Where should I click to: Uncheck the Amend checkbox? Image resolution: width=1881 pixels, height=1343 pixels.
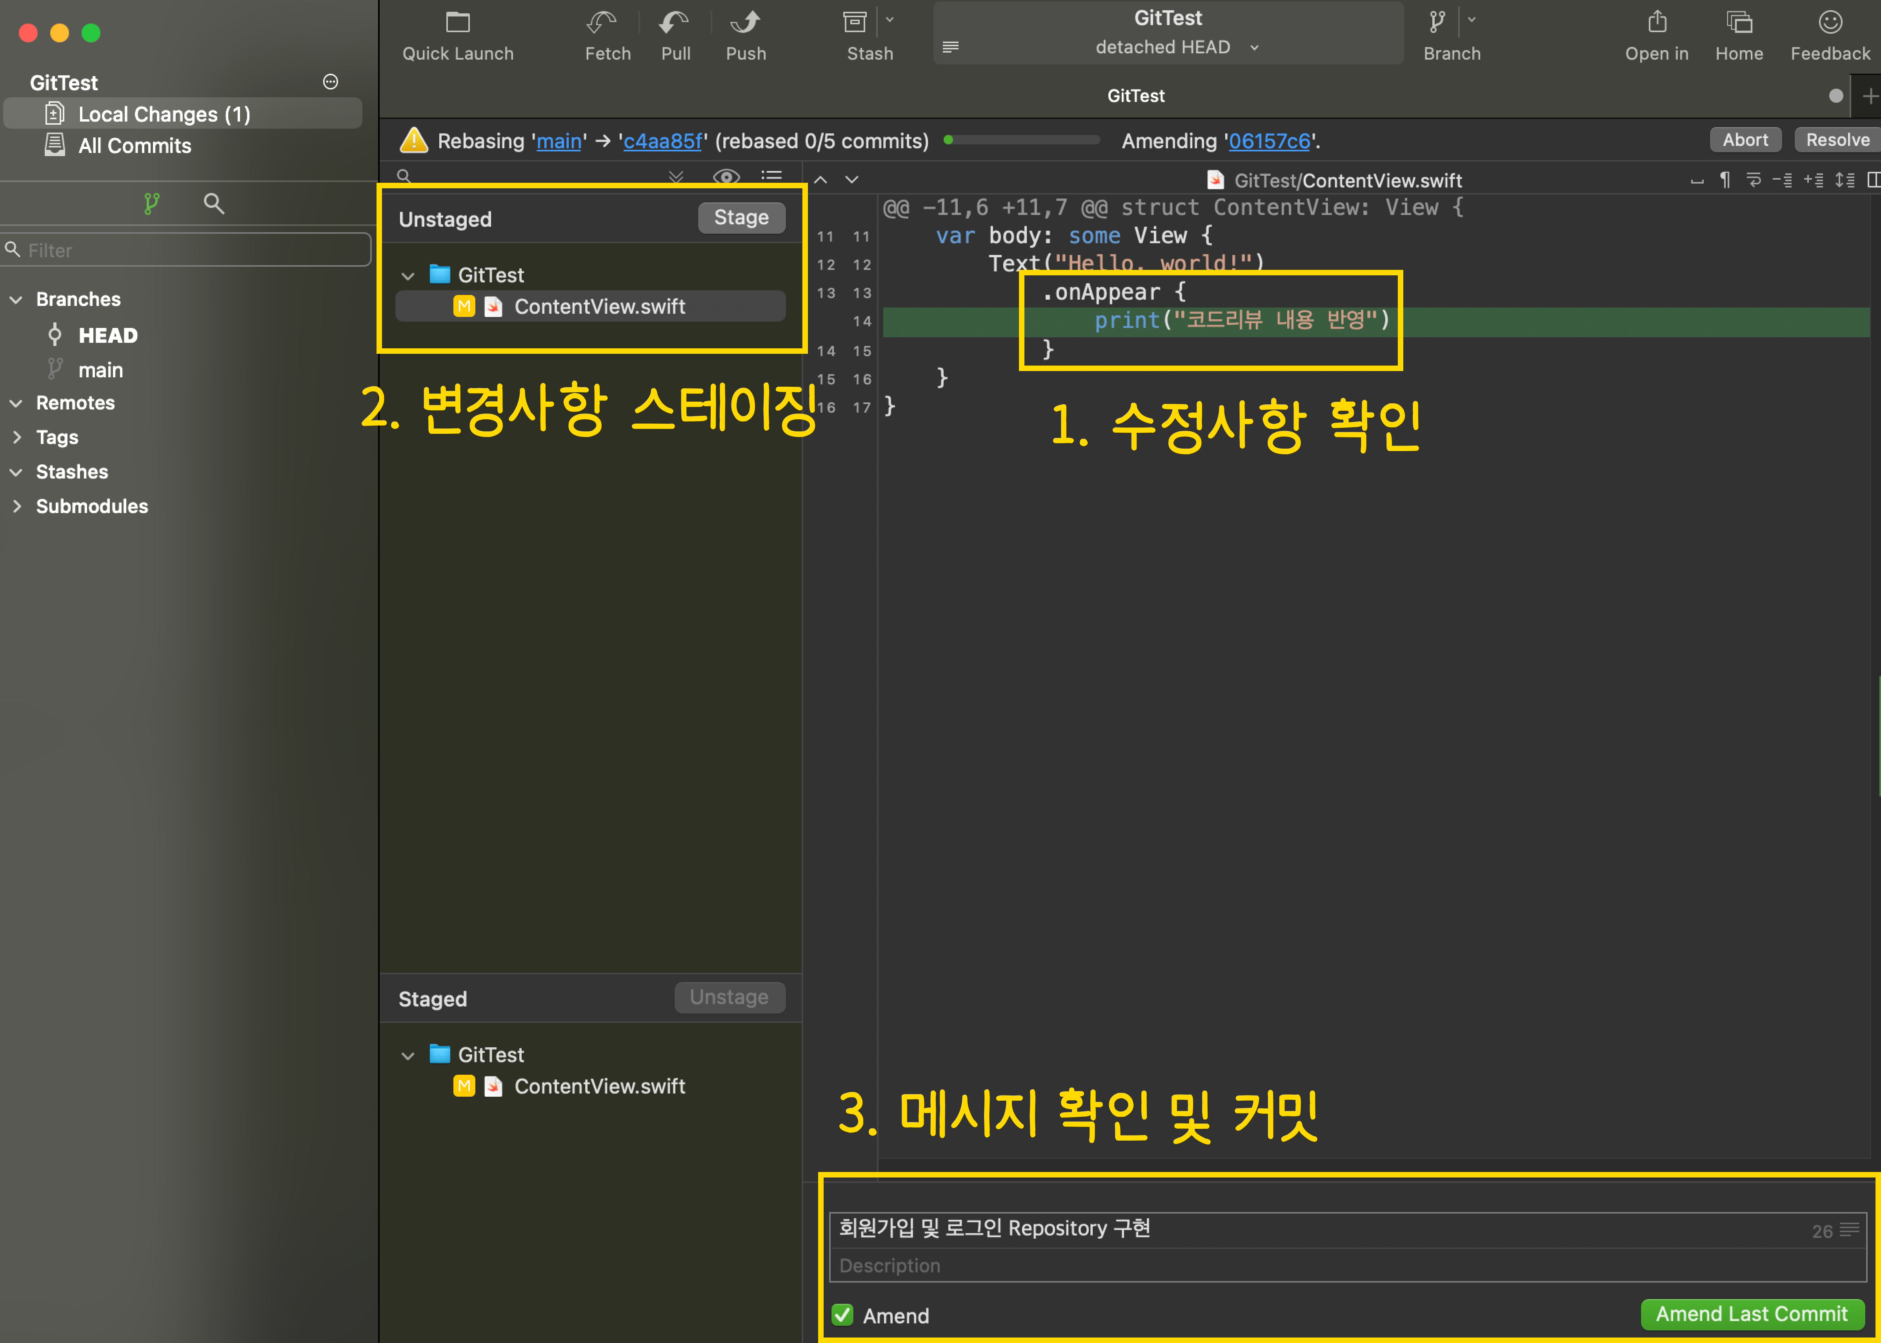pyautogui.click(x=842, y=1315)
